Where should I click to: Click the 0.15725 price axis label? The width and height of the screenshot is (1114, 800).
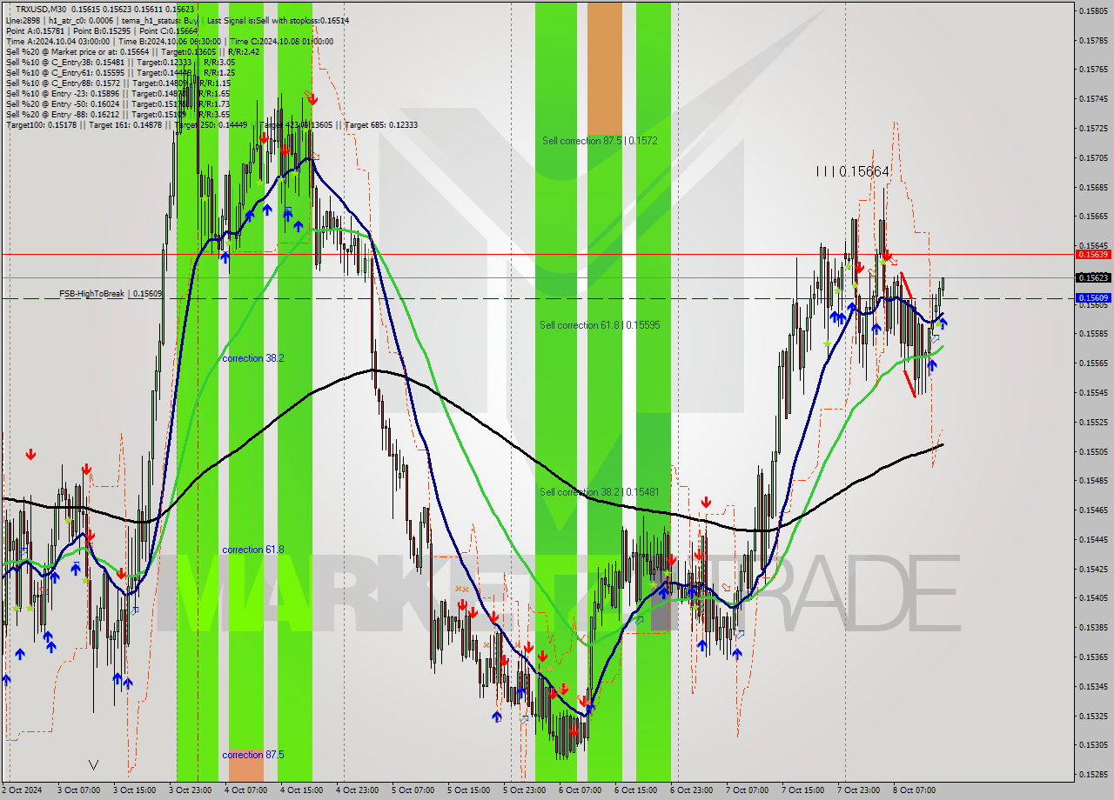(1093, 128)
